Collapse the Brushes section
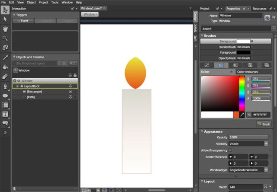 (x=202, y=35)
